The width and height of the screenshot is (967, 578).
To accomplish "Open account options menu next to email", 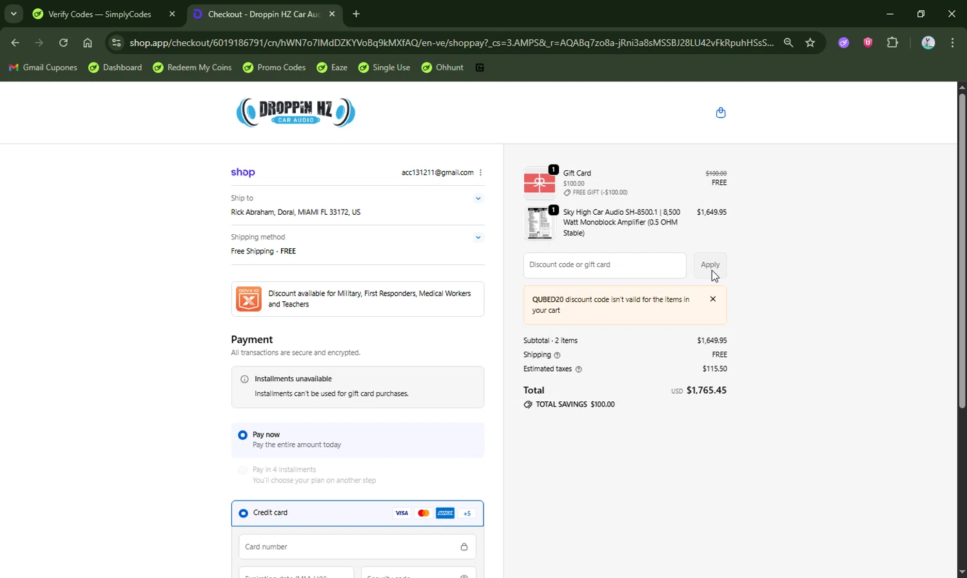I will [481, 173].
